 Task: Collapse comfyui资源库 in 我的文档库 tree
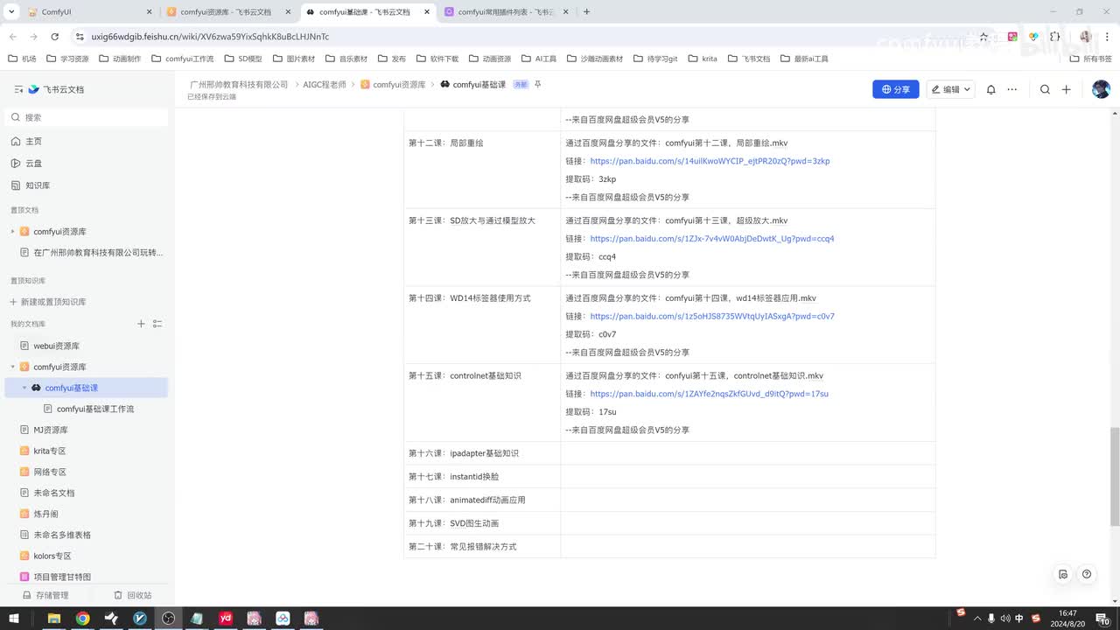tap(12, 367)
